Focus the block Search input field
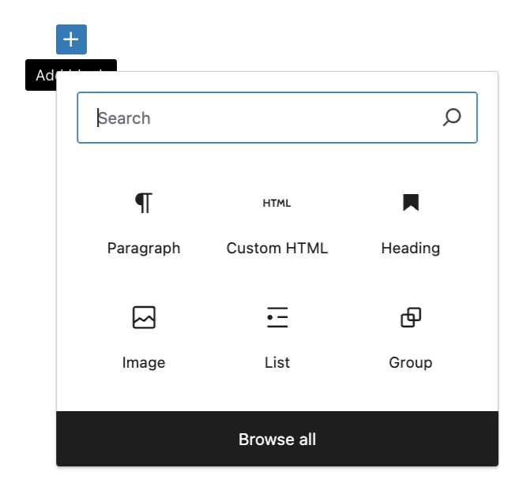The width and height of the screenshot is (526, 494). pyautogui.click(x=261, y=118)
